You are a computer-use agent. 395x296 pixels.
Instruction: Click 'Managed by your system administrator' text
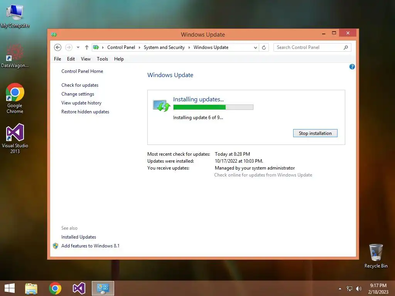pos(255,168)
